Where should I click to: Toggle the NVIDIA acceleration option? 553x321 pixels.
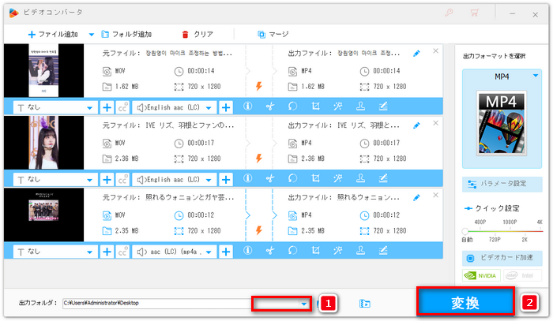[x=483, y=276]
